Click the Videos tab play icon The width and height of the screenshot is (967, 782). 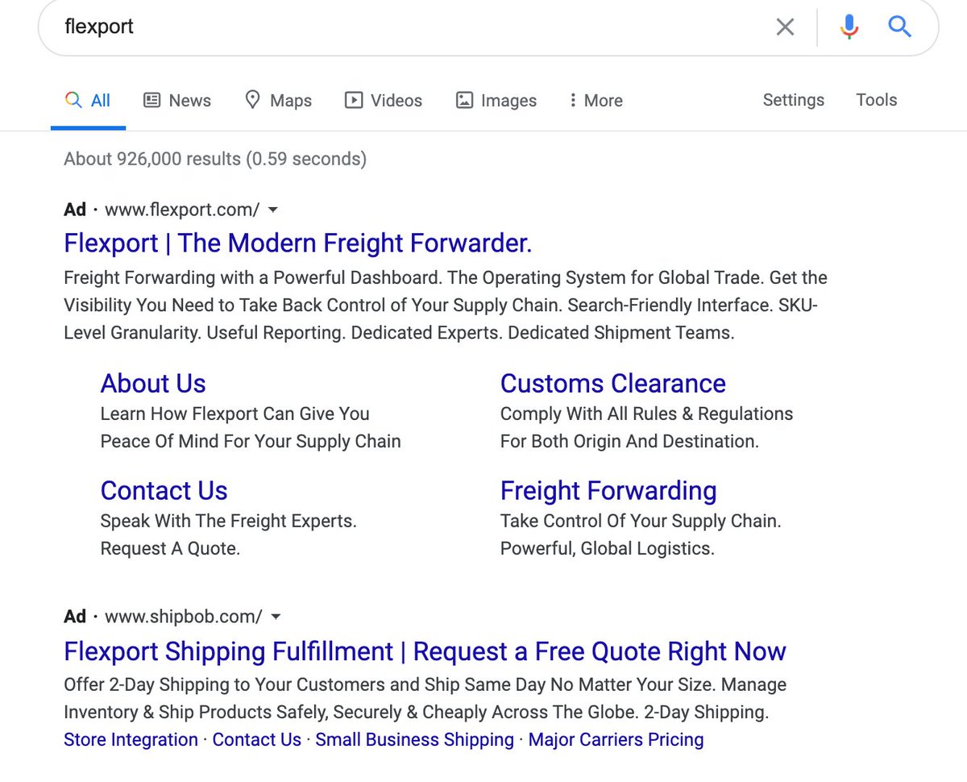point(353,100)
